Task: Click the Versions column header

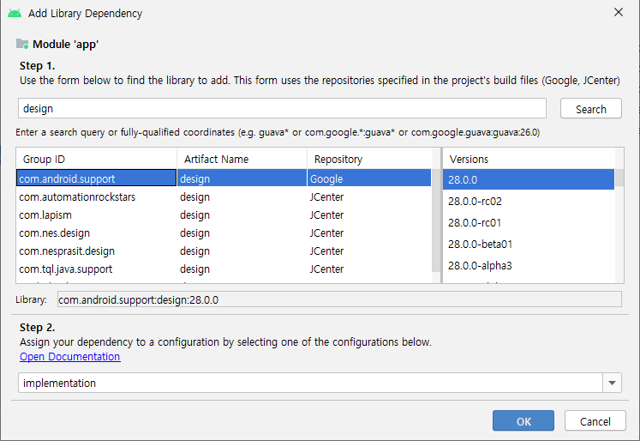Action: pyautogui.click(x=529, y=159)
